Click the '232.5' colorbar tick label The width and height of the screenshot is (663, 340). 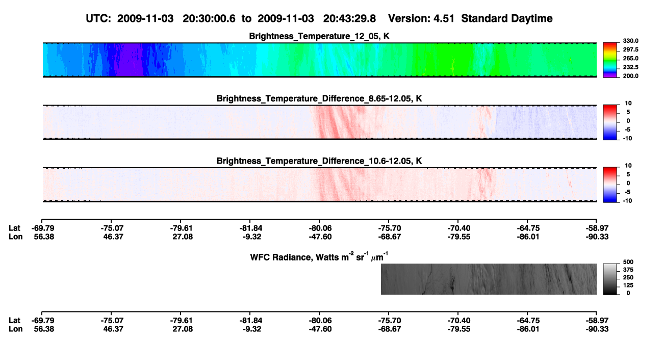click(630, 67)
